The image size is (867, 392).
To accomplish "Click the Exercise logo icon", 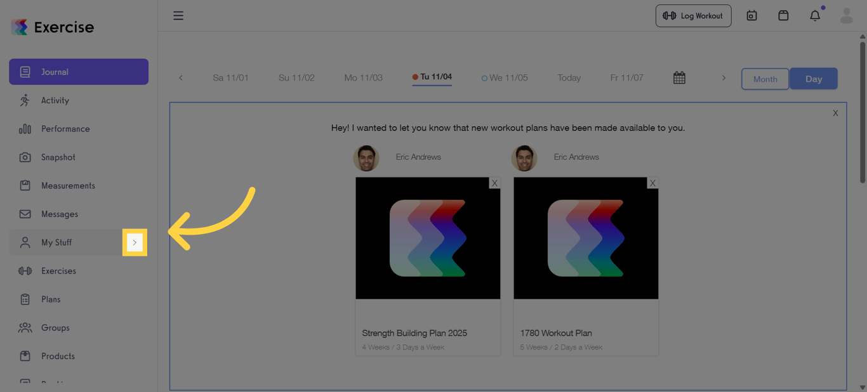I will (x=20, y=27).
